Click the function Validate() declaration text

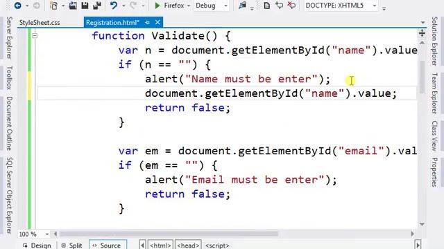coord(161,36)
